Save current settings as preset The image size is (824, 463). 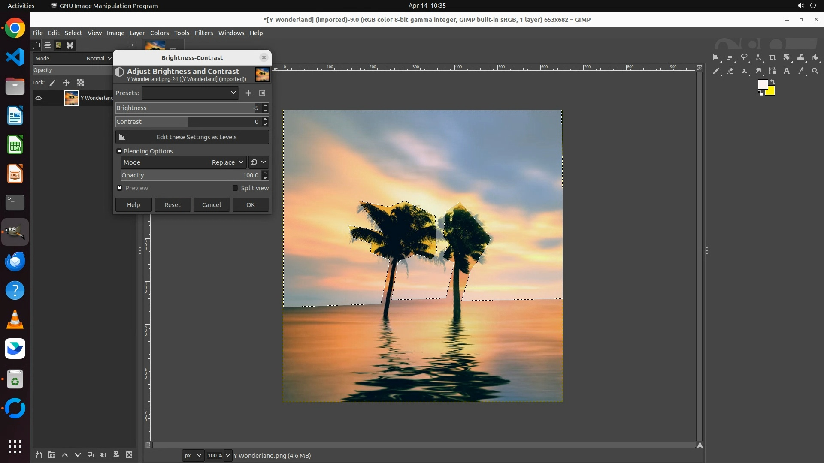pyautogui.click(x=248, y=93)
